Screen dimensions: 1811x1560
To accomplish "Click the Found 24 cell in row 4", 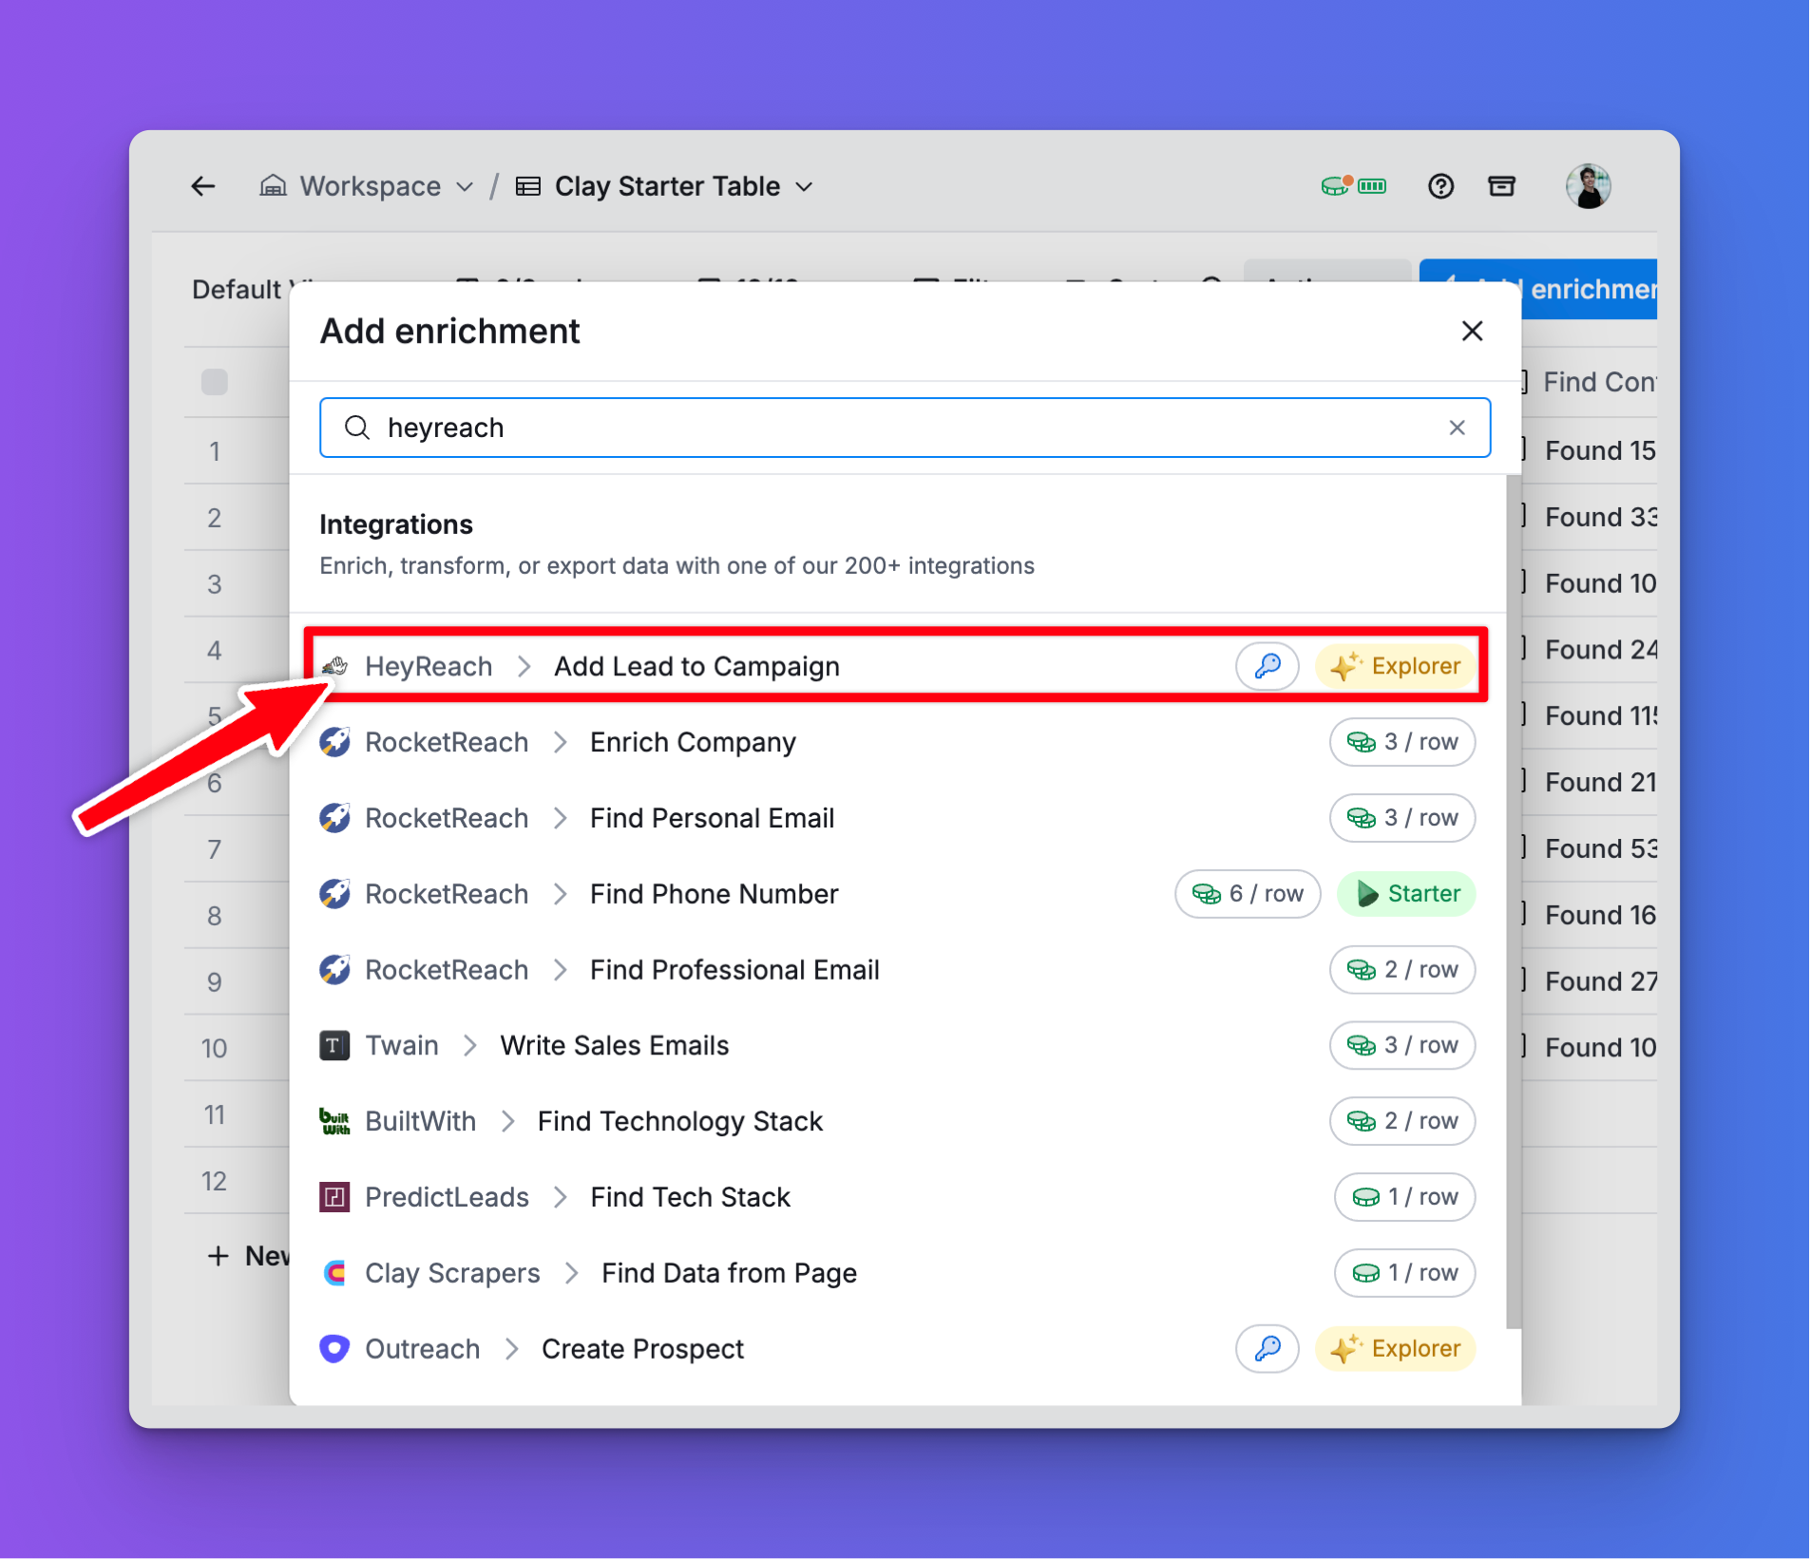I will (1599, 650).
